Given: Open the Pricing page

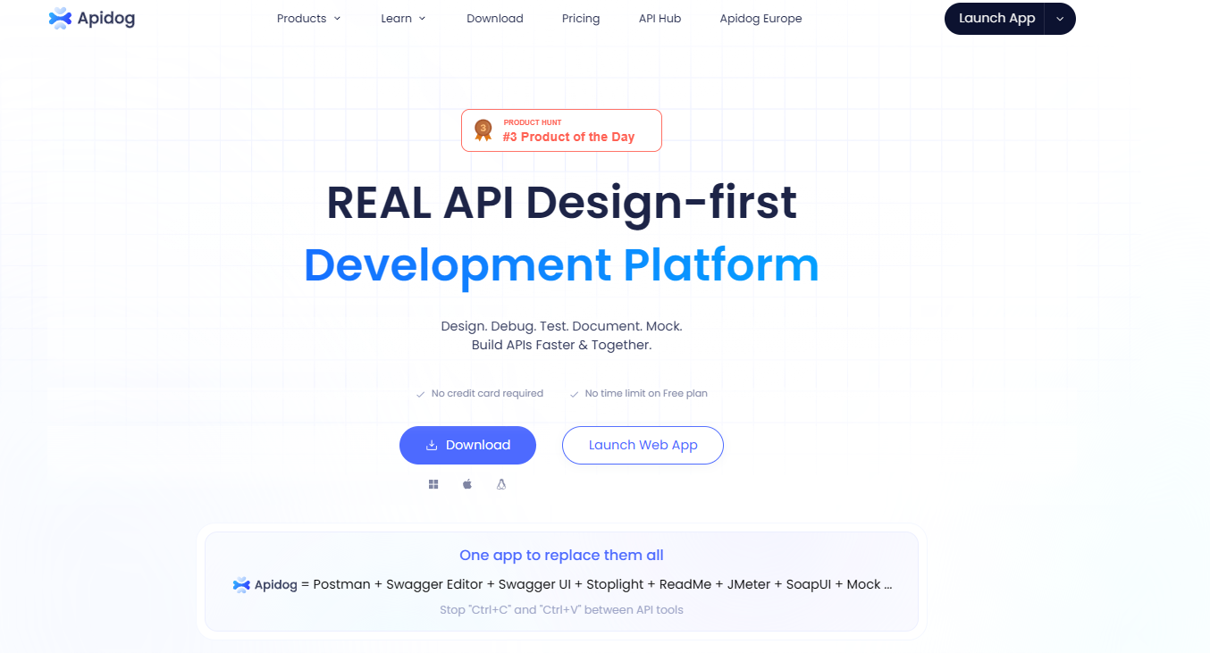Looking at the screenshot, I should click(581, 18).
